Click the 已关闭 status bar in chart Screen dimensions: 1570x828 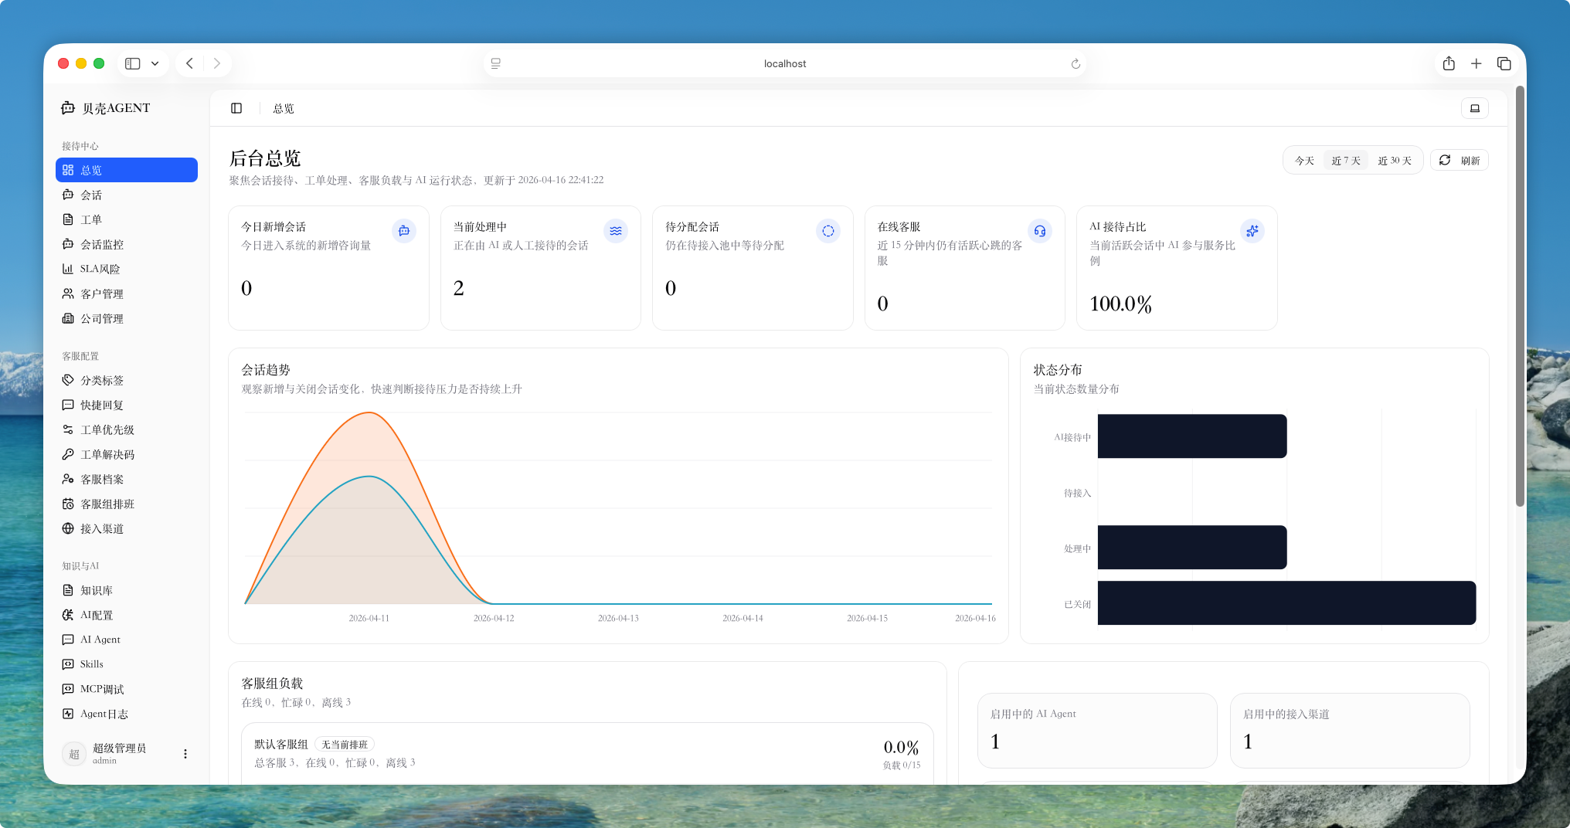click(1286, 603)
